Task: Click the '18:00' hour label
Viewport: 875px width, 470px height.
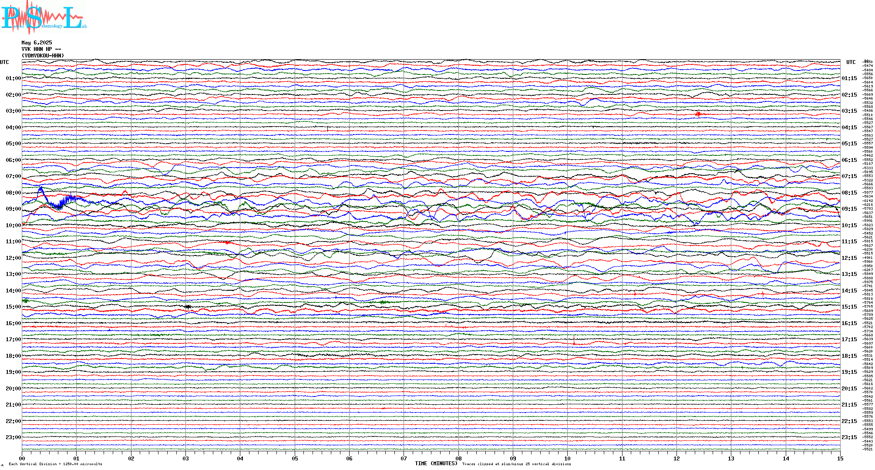Action: click(13, 356)
